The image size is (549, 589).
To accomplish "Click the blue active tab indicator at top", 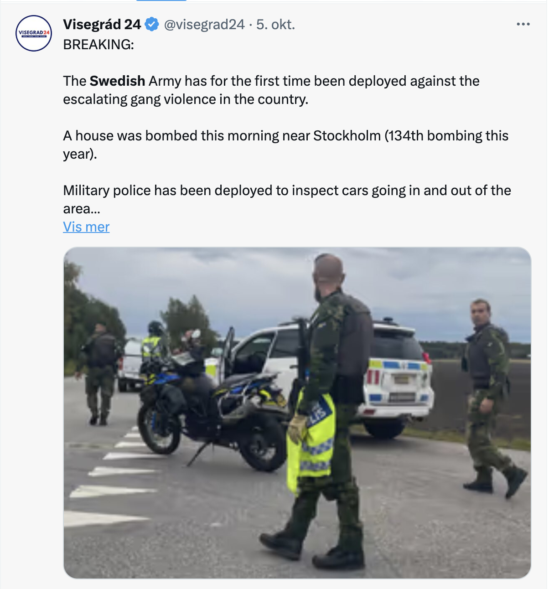I will [x=161, y=0].
